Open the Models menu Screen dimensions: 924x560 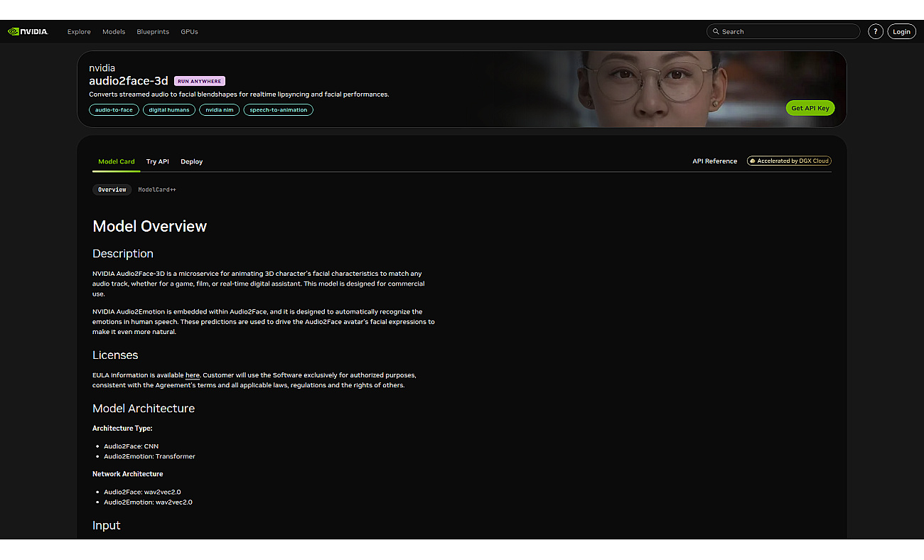pos(114,31)
